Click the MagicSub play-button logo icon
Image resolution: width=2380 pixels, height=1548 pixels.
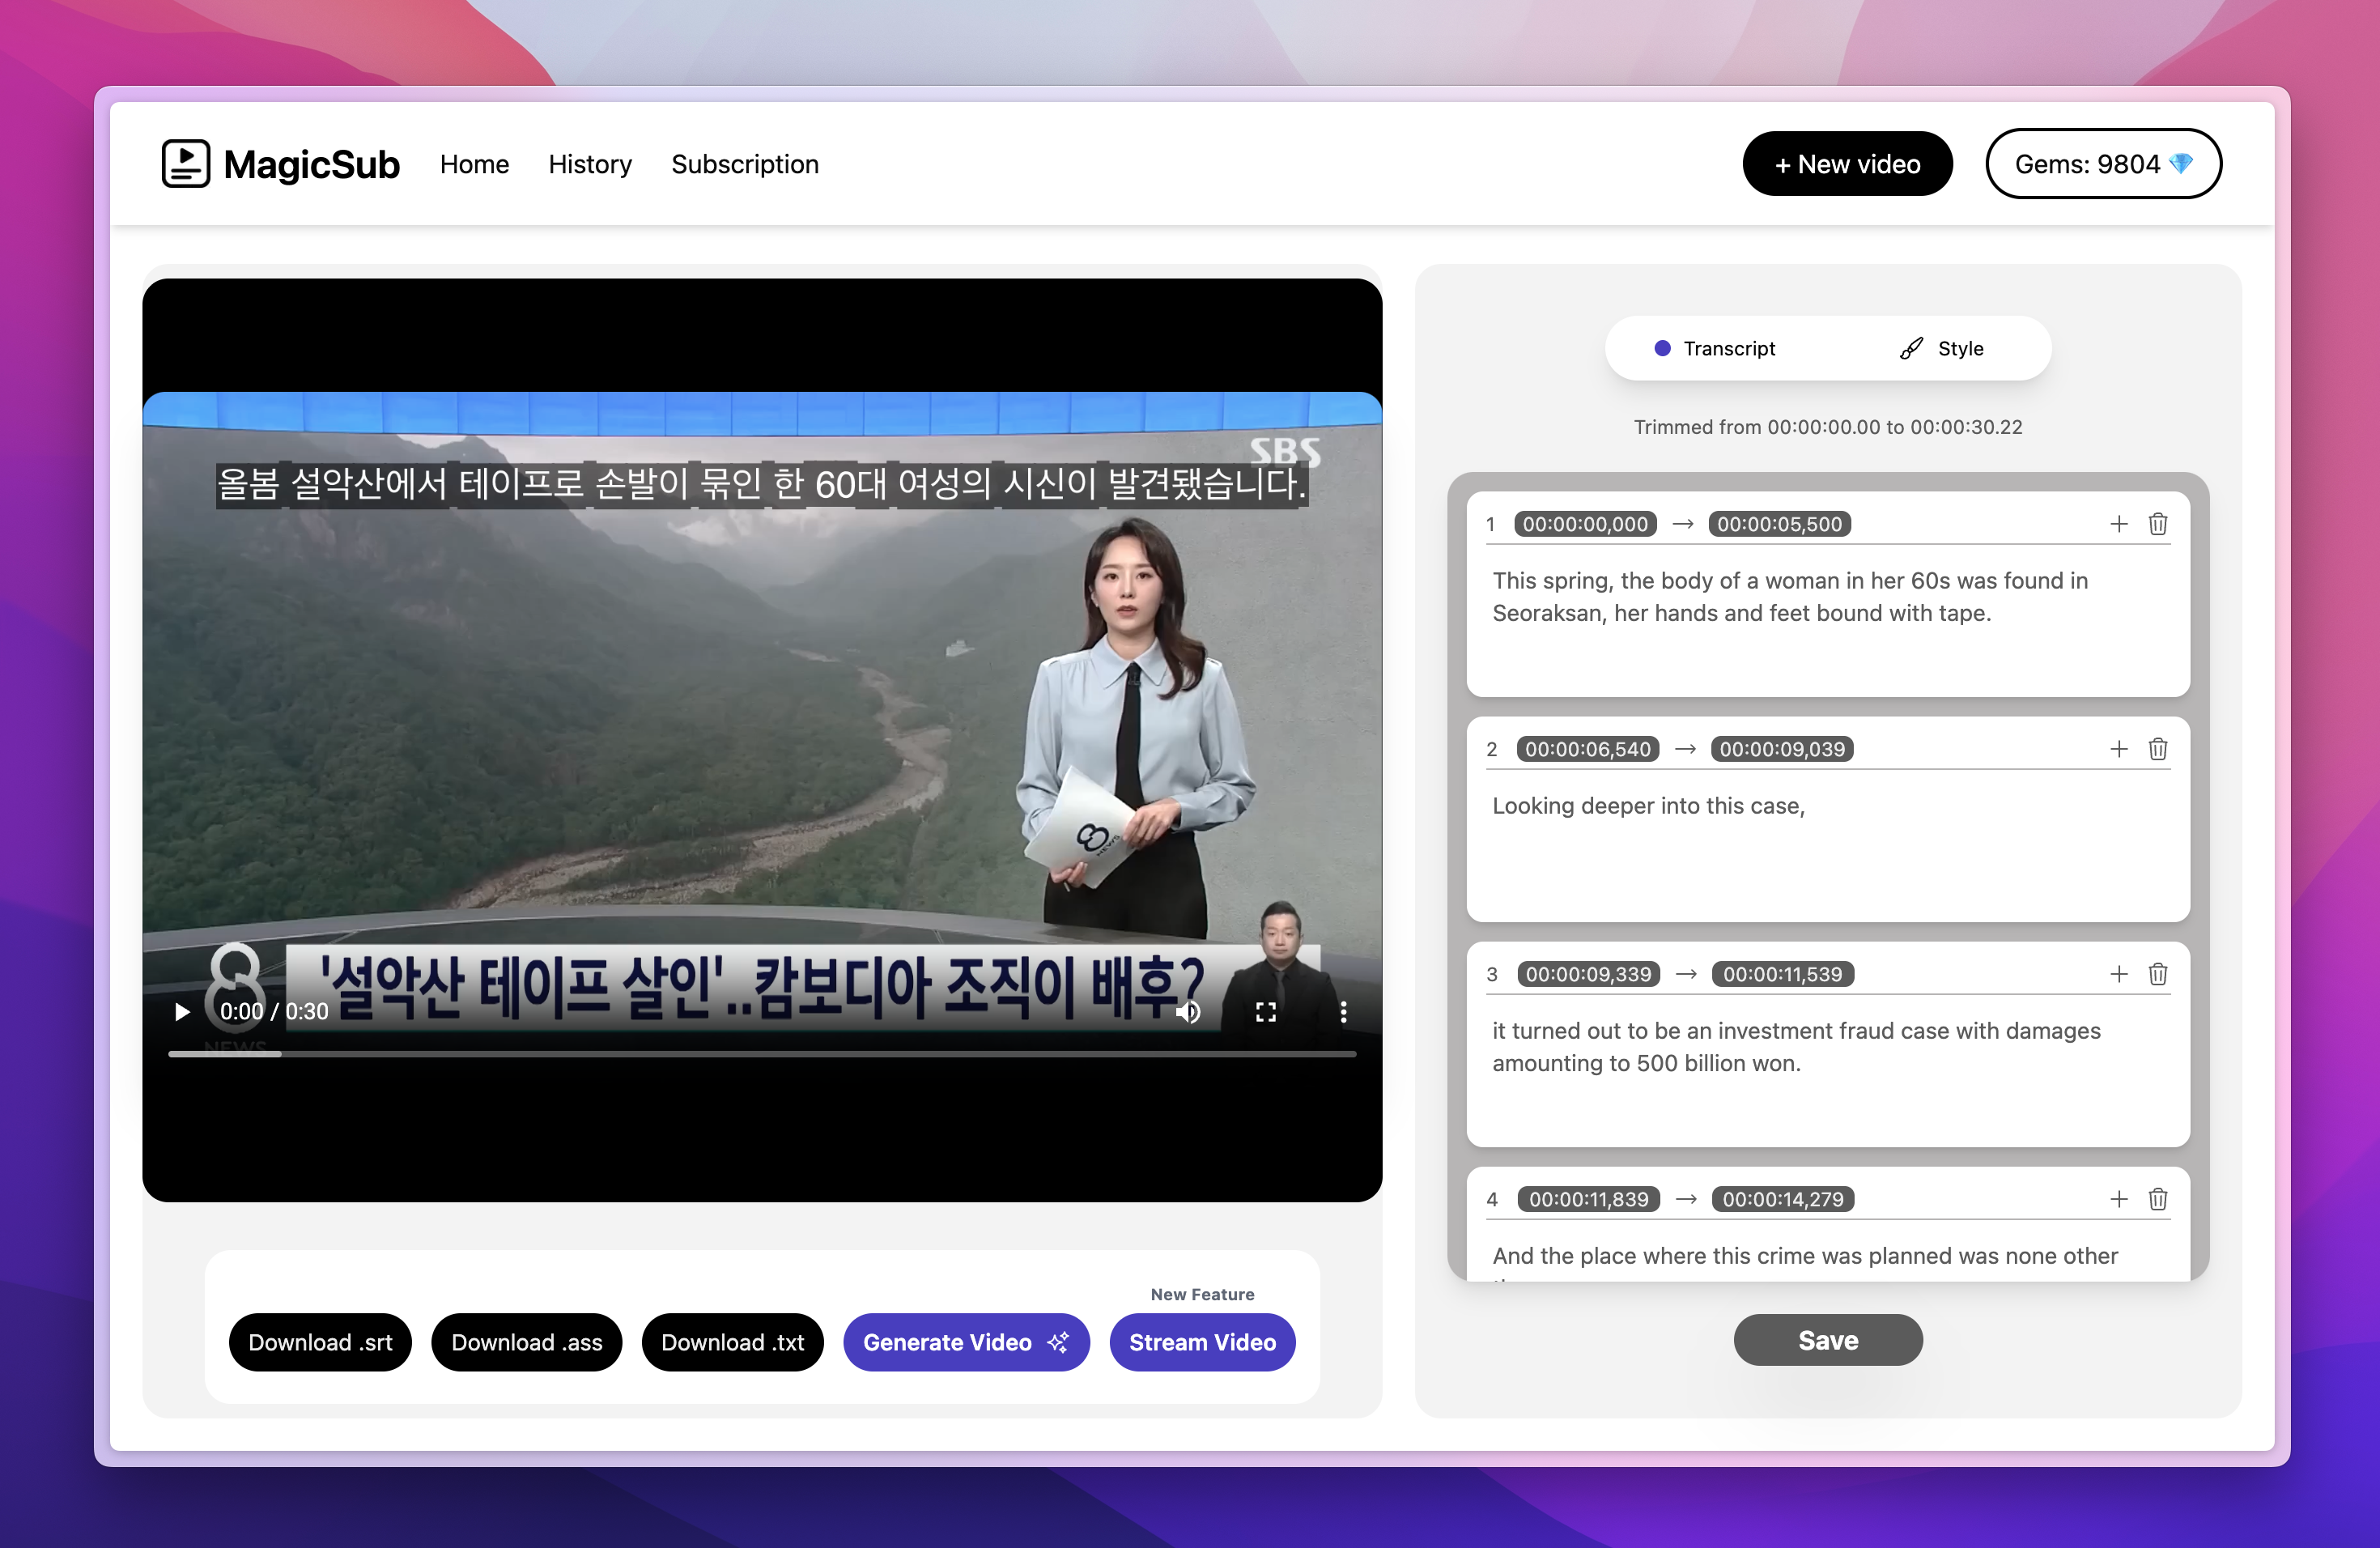186,163
